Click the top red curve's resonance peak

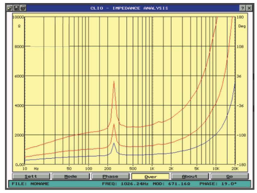(114, 82)
